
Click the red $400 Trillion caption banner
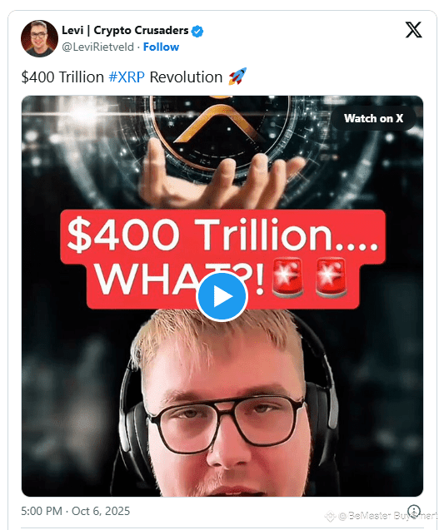pyautogui.click(x=222, y=259)
